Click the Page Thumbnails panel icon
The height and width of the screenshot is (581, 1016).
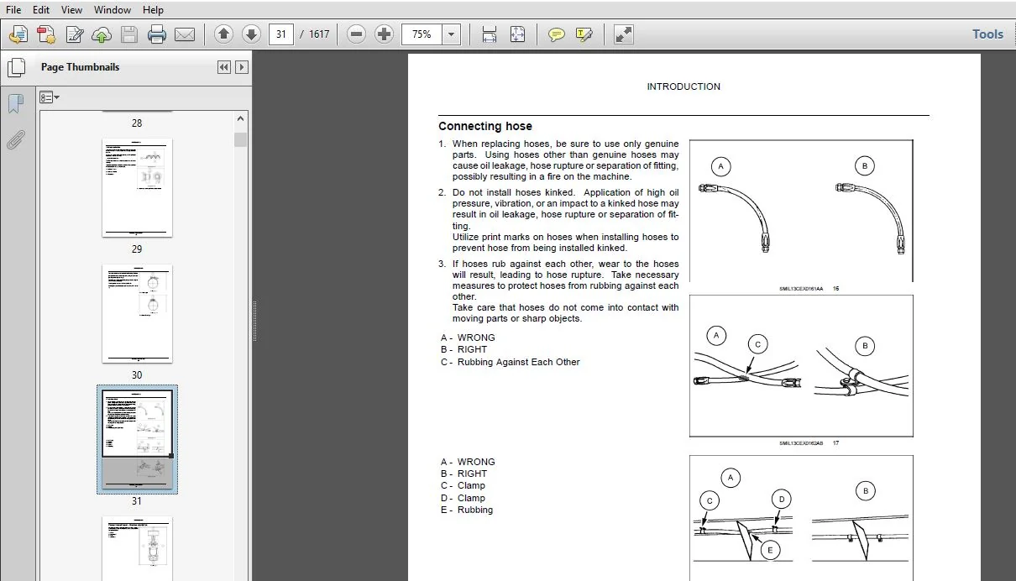point(16,68)
